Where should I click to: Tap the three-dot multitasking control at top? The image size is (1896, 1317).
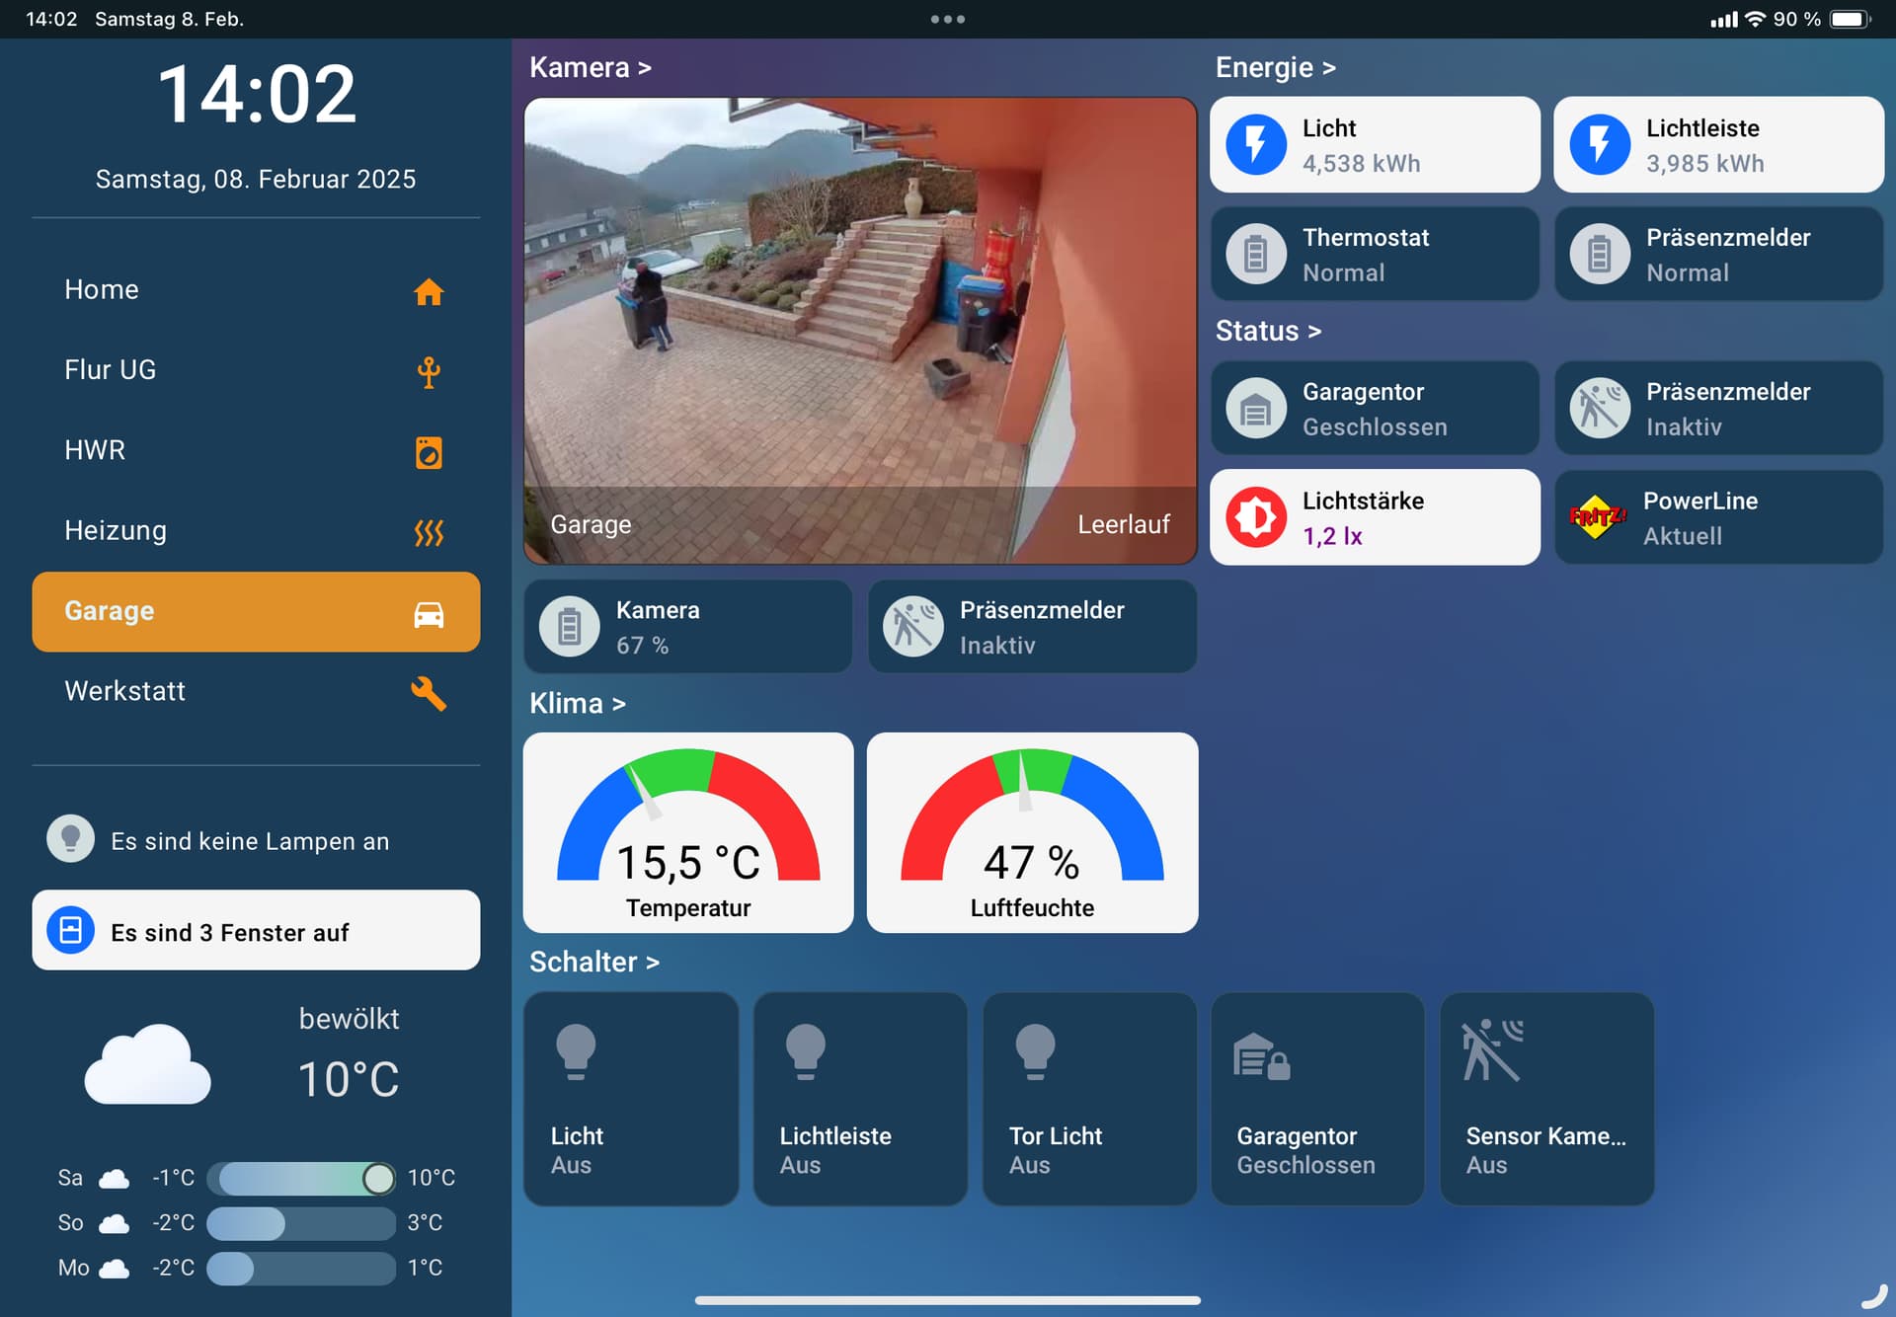[x=948, y=19]
